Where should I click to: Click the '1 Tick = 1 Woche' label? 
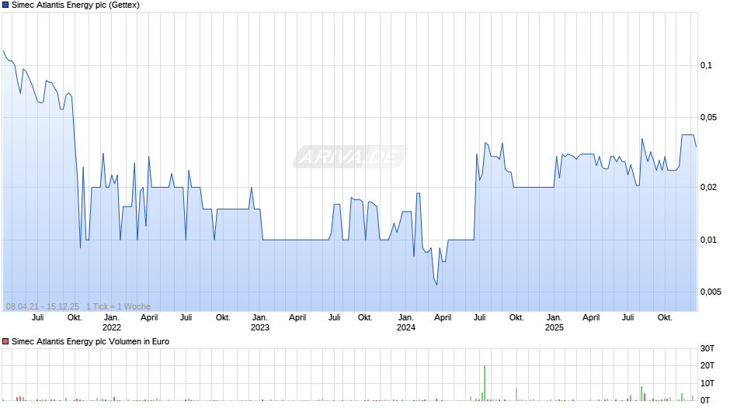point(118,306)
